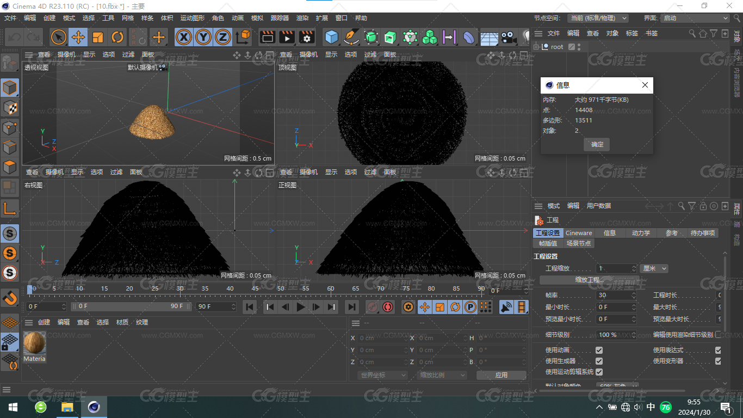This screenshot has width=743, height=418.
Task: Open the 文件 menu in main menu bar
Action: coord(10,18)
